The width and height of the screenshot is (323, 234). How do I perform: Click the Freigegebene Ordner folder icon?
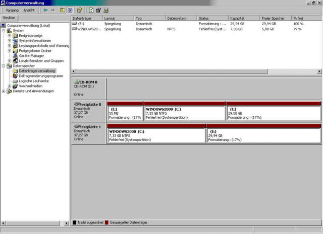pyautogui.click(x=15, y=51)
